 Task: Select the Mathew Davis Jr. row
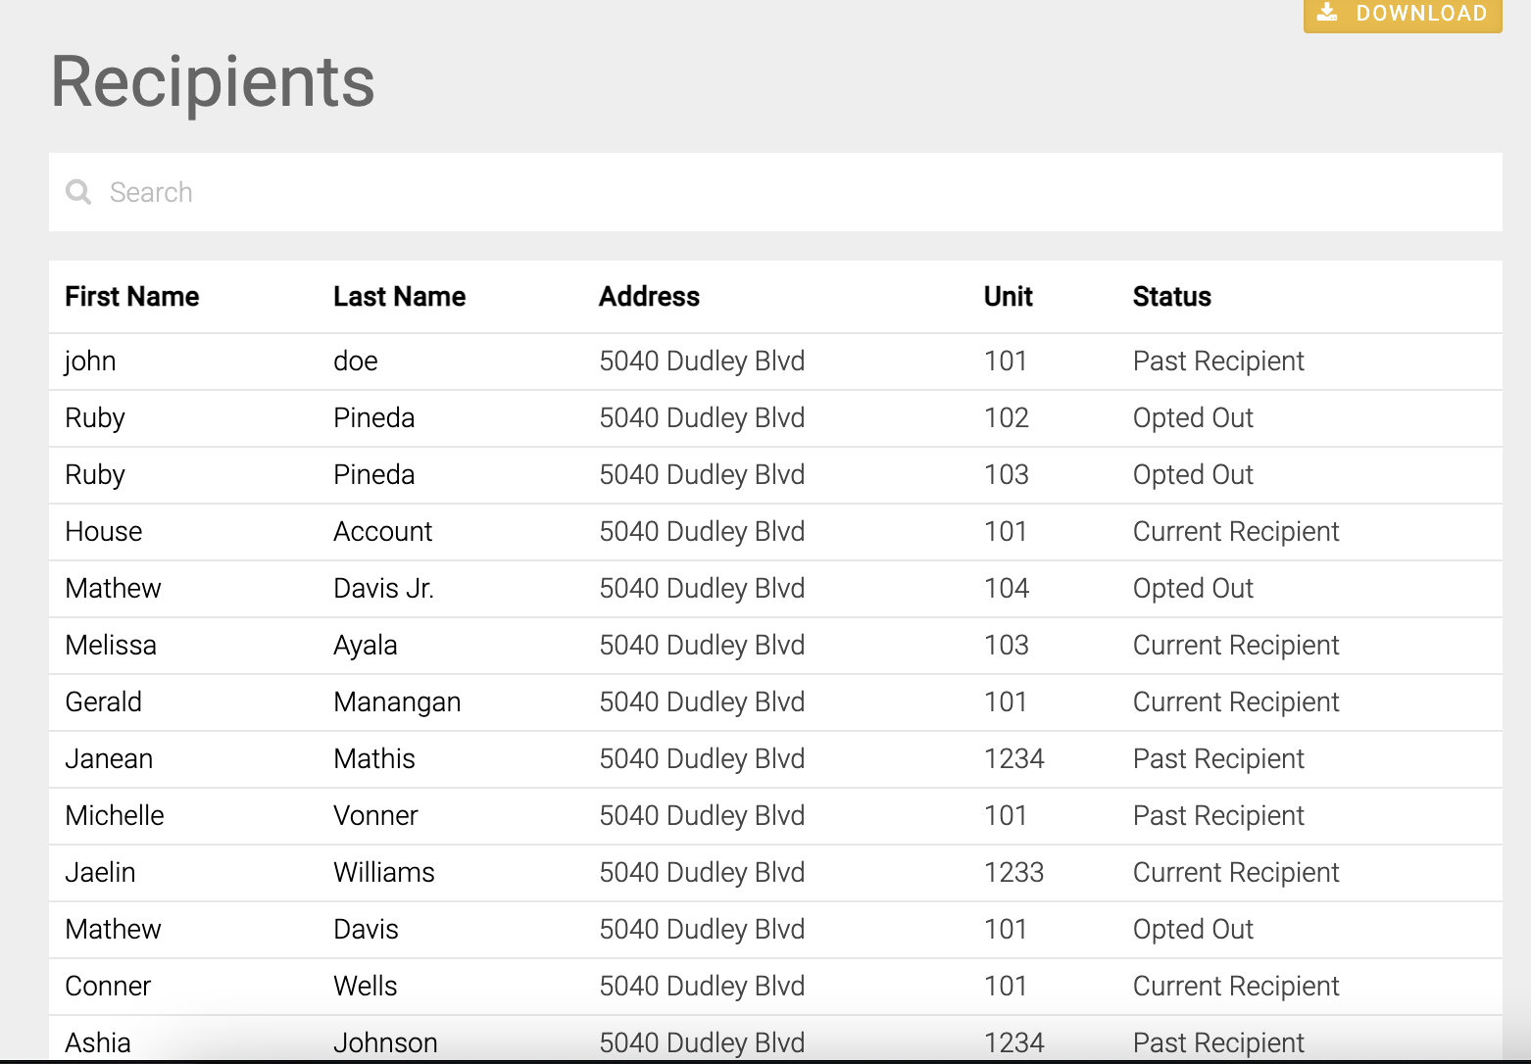(x=775, y=589)
